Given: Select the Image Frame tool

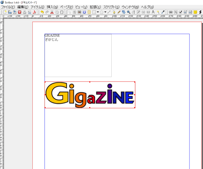Looking at the screenshot, I should [x=79, y=12].
